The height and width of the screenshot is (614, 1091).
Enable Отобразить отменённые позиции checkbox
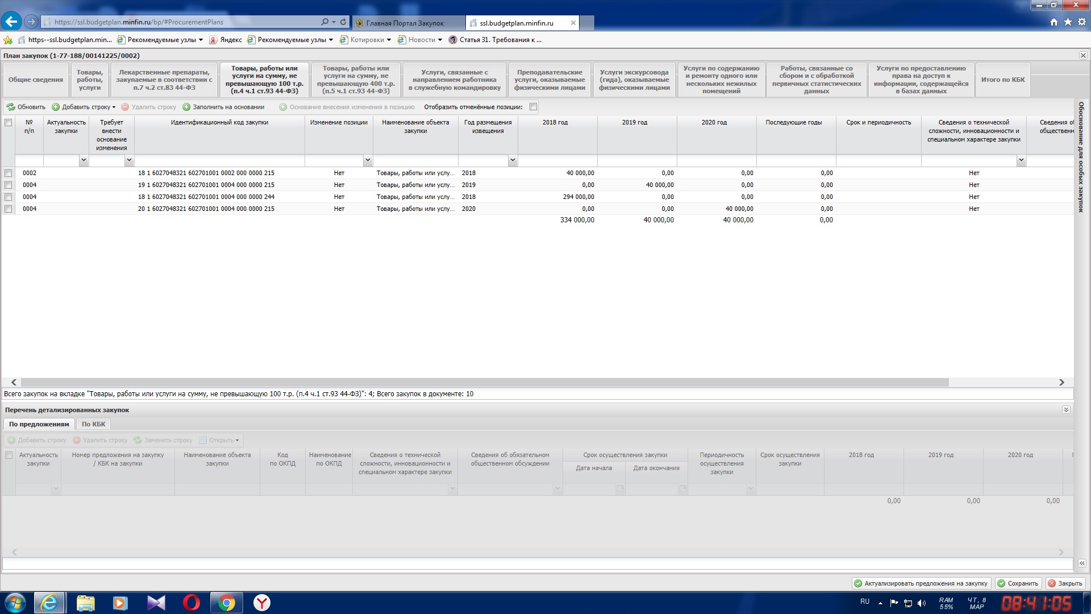click(533, 107)
